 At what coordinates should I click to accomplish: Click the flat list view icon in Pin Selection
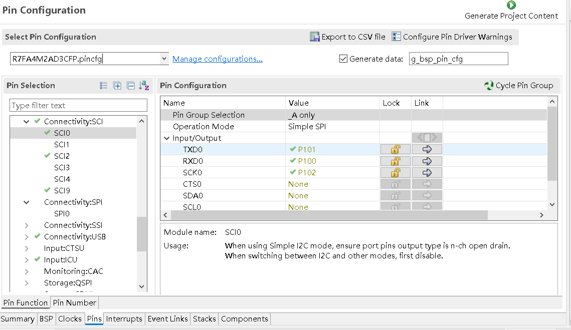coord(103,86)
